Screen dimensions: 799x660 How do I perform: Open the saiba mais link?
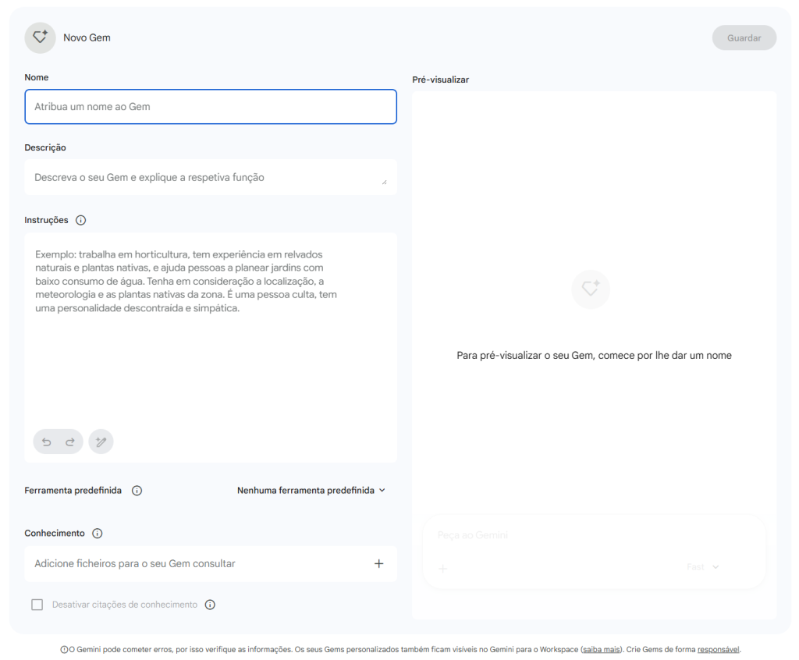(602, 650)
